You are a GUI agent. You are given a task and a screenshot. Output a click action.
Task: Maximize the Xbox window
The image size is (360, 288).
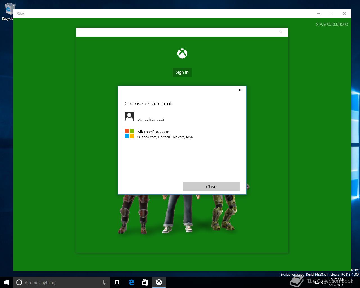pyautogui.click(x=332, y=13)
